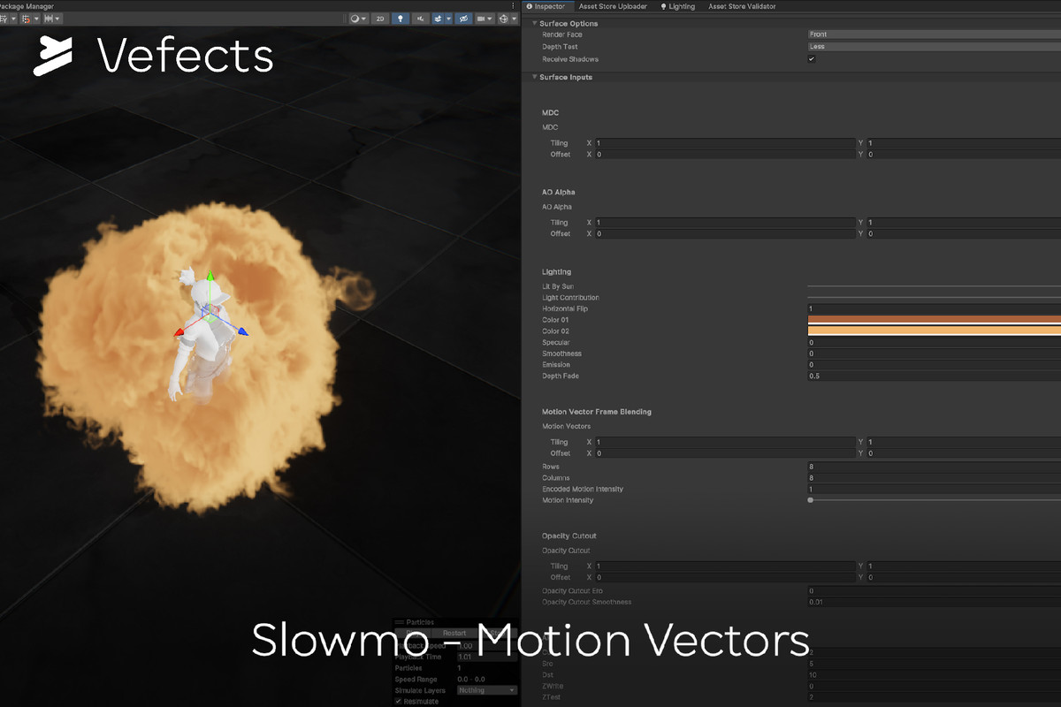
Task: Toggle the Resimulate checkbox
Action: [398, 701]
